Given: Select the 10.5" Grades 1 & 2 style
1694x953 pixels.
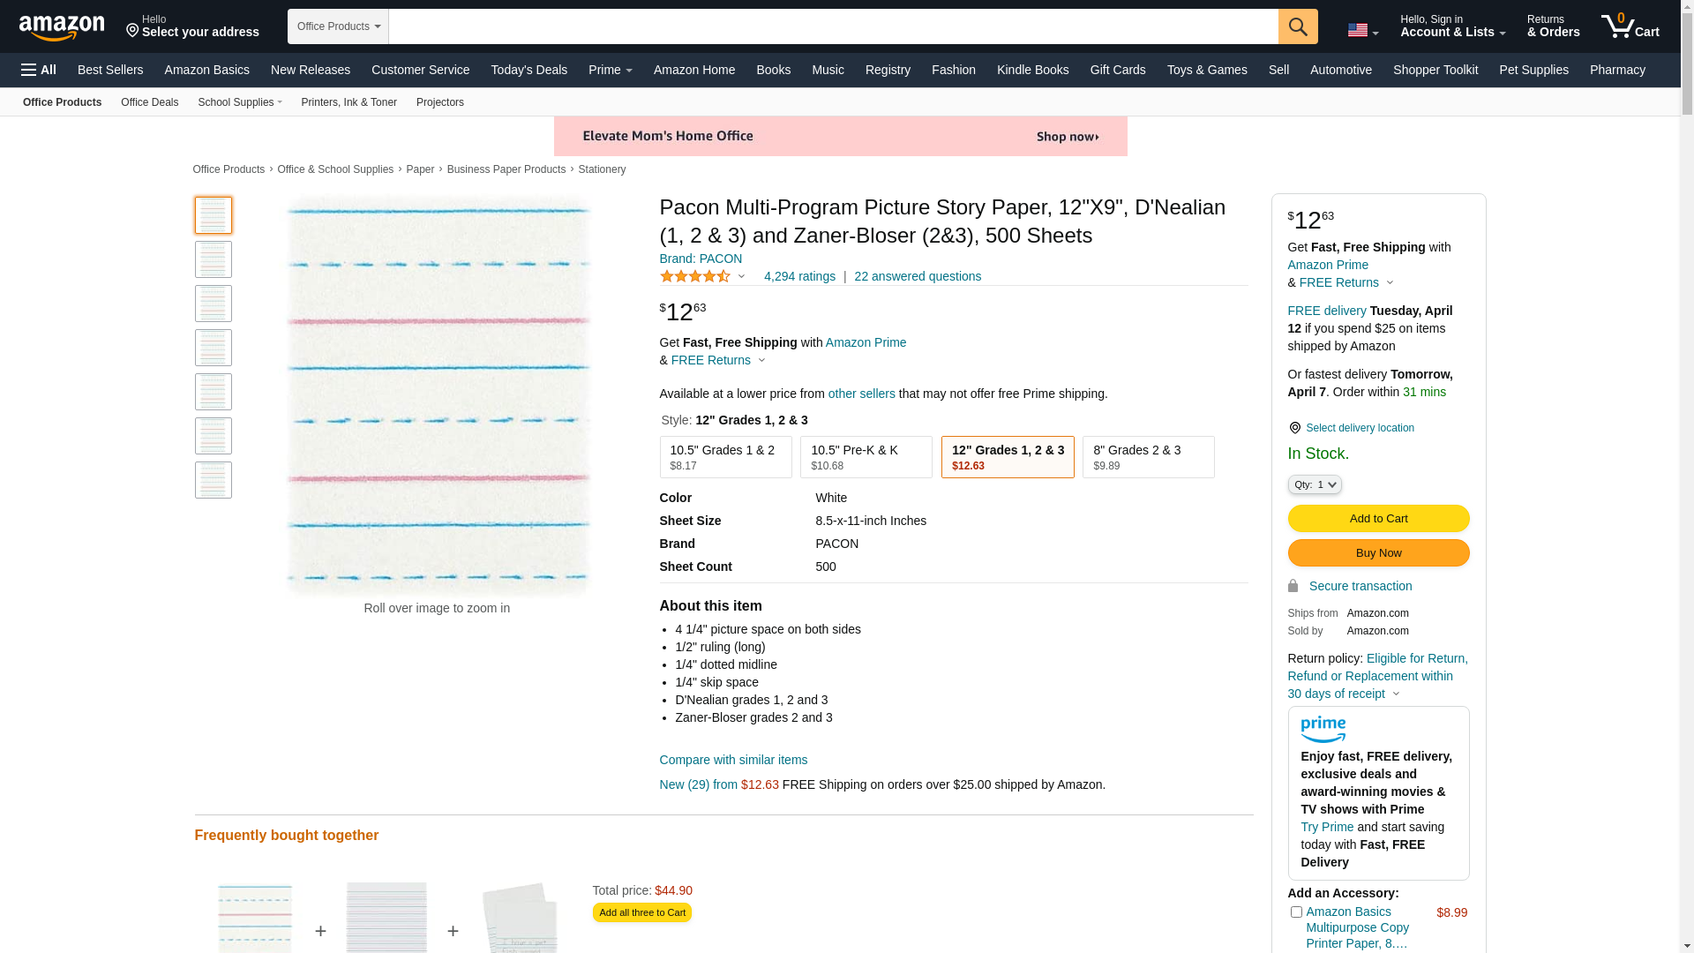Looking at the screenshot, I should 725,457.
